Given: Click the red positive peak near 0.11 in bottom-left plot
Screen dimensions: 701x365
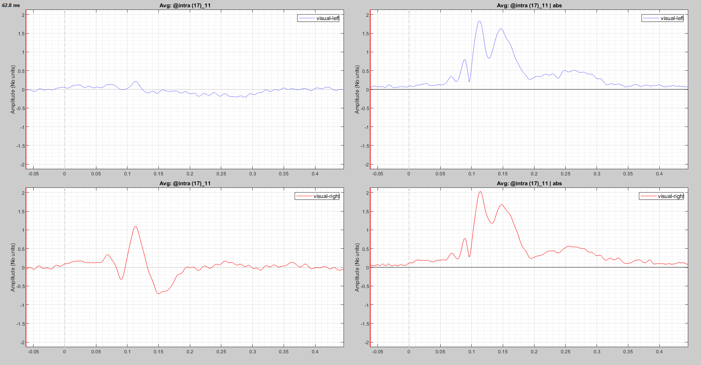Looking at the screenshot, I should (135, 227).
